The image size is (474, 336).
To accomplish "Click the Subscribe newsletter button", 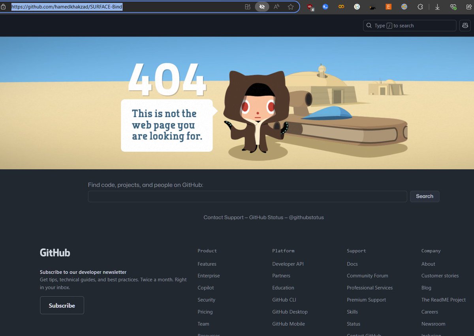I will [62, 305].
